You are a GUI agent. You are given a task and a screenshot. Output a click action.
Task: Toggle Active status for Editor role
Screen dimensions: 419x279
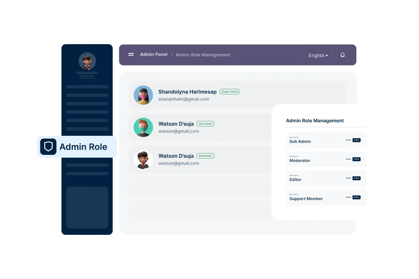(x=357, y=178)
